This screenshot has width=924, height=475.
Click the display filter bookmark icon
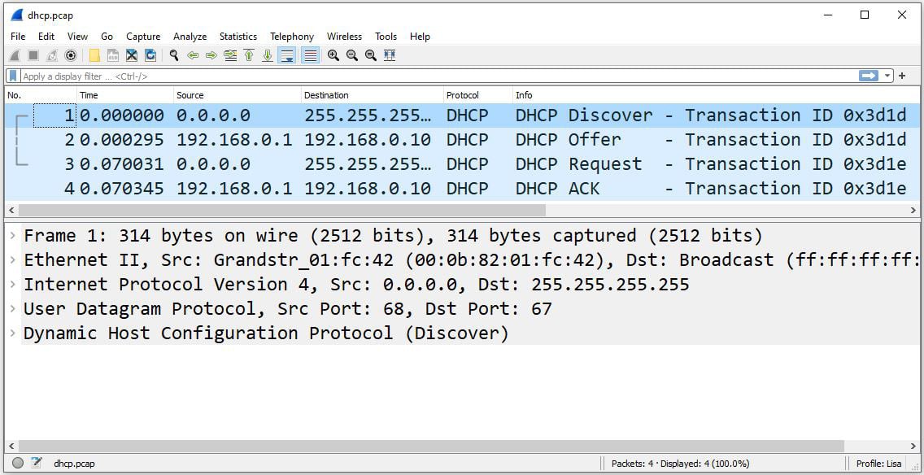[13, 76]
